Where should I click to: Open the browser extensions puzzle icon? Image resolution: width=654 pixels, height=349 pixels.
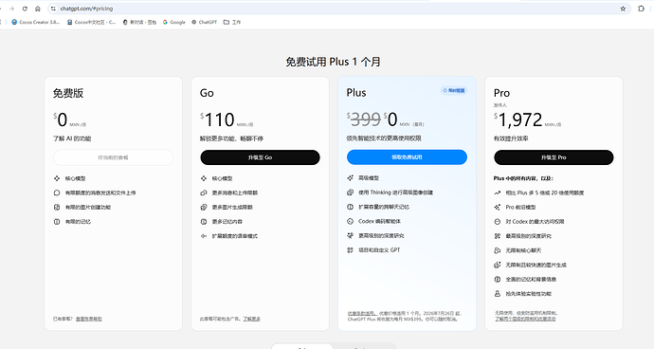(641, 9)
